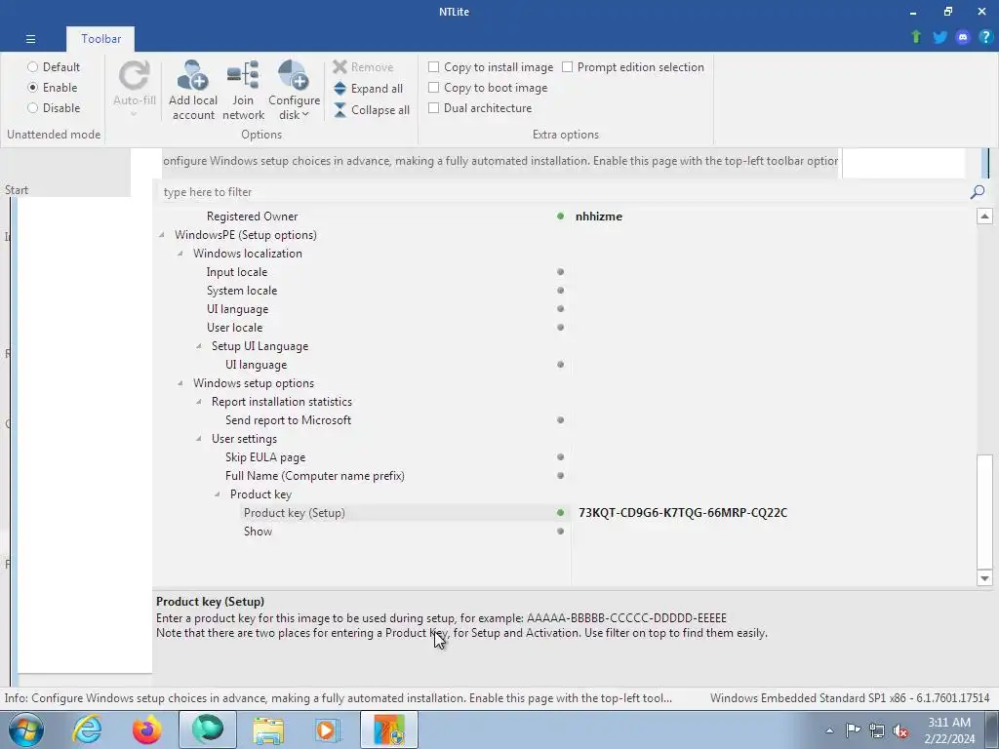999x749 pixels.
Task: Click the network tray icon
Action: (877, 730)
